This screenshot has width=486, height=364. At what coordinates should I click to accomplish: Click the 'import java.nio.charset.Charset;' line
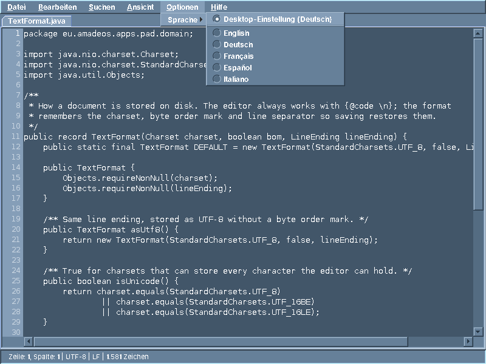101,54
